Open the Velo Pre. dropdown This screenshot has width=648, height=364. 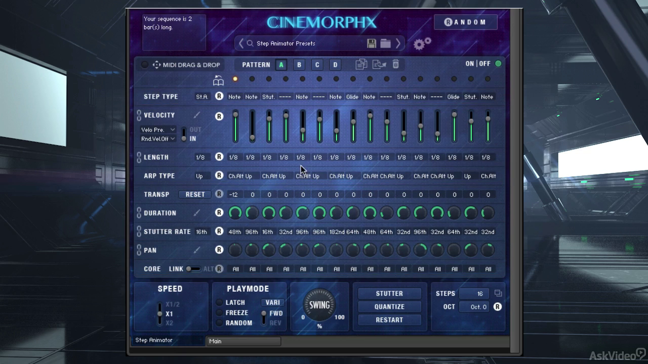pyautogui.click(x=158, y=130)
